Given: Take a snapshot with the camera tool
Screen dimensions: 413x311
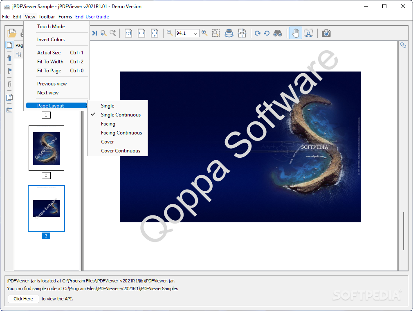Looking at the screenshot, I should coord(326,33).
